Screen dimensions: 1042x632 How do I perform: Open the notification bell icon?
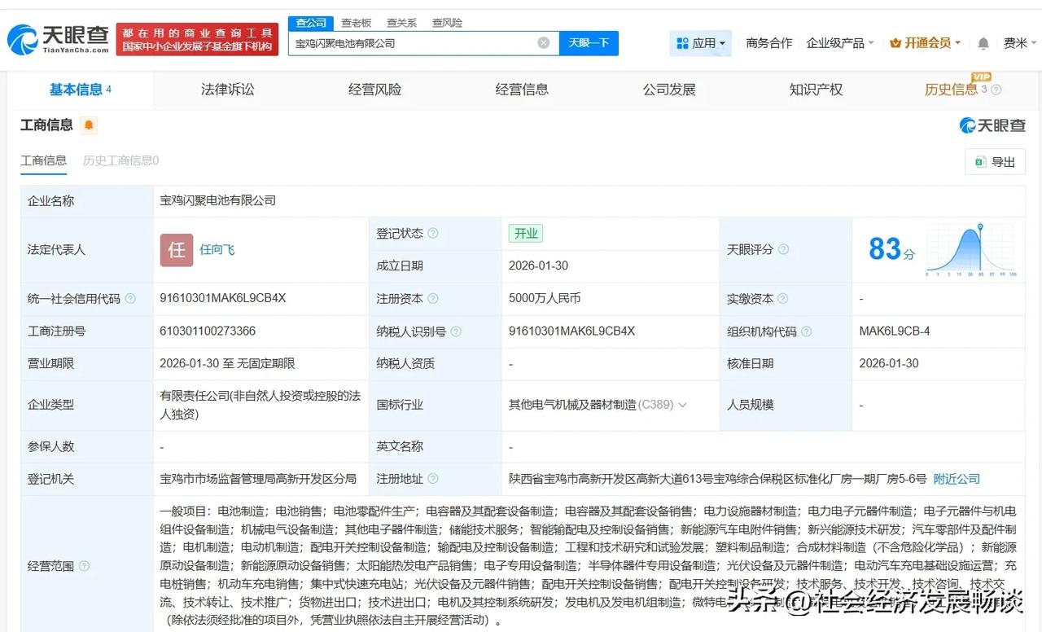(983, 43)
